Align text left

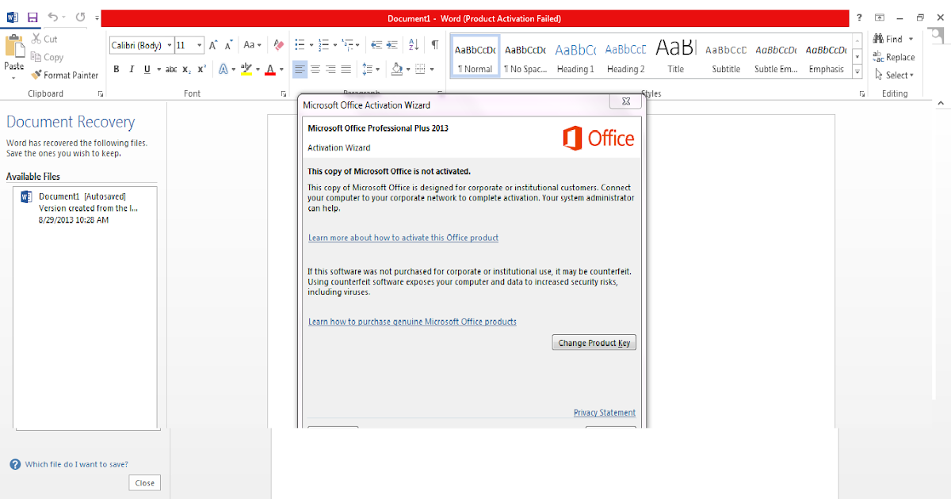(x=300, y=70)
